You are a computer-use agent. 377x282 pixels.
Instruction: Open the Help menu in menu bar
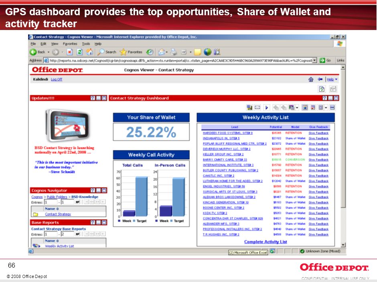coord(98,44)
